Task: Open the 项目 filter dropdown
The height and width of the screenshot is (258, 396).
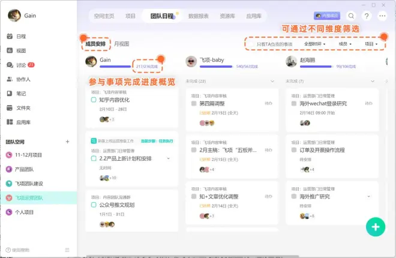Action: click(371, 44)
